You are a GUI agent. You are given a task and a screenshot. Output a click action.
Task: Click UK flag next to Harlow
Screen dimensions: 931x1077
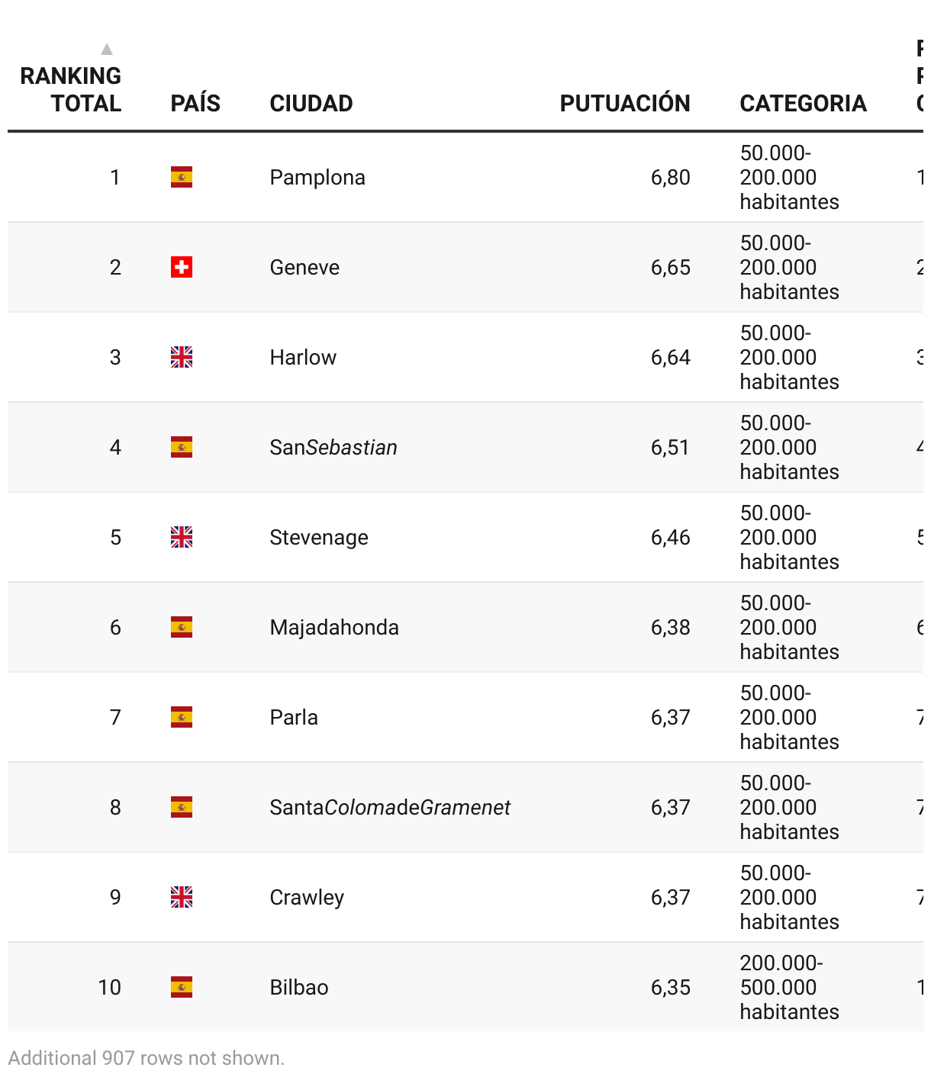tap(182, 357)
